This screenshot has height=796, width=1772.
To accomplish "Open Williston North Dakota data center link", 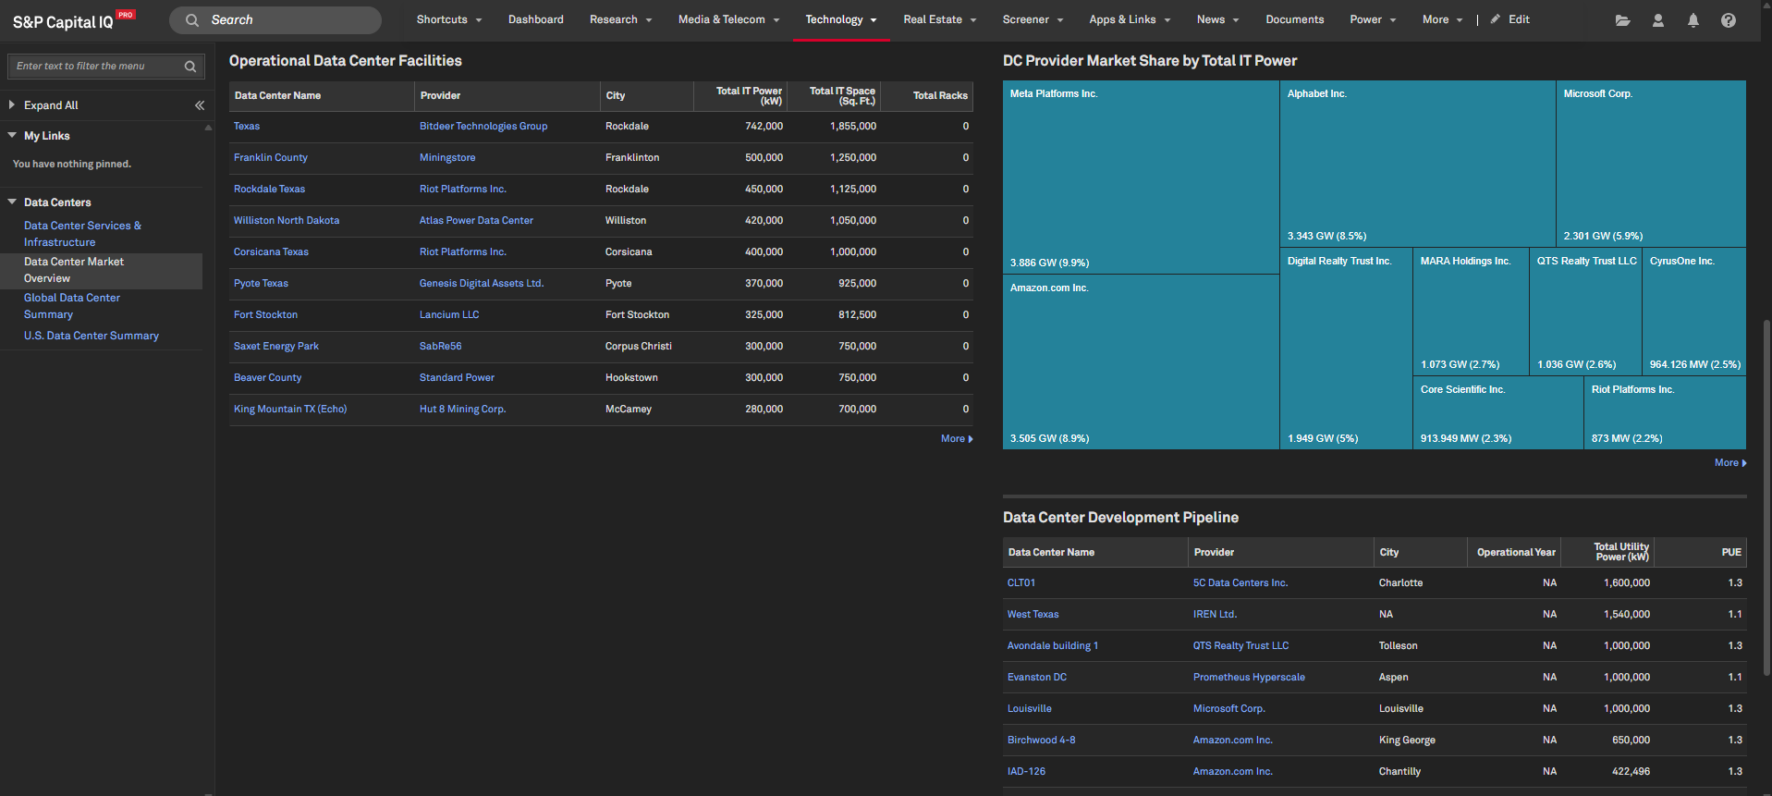I will 287,221.
